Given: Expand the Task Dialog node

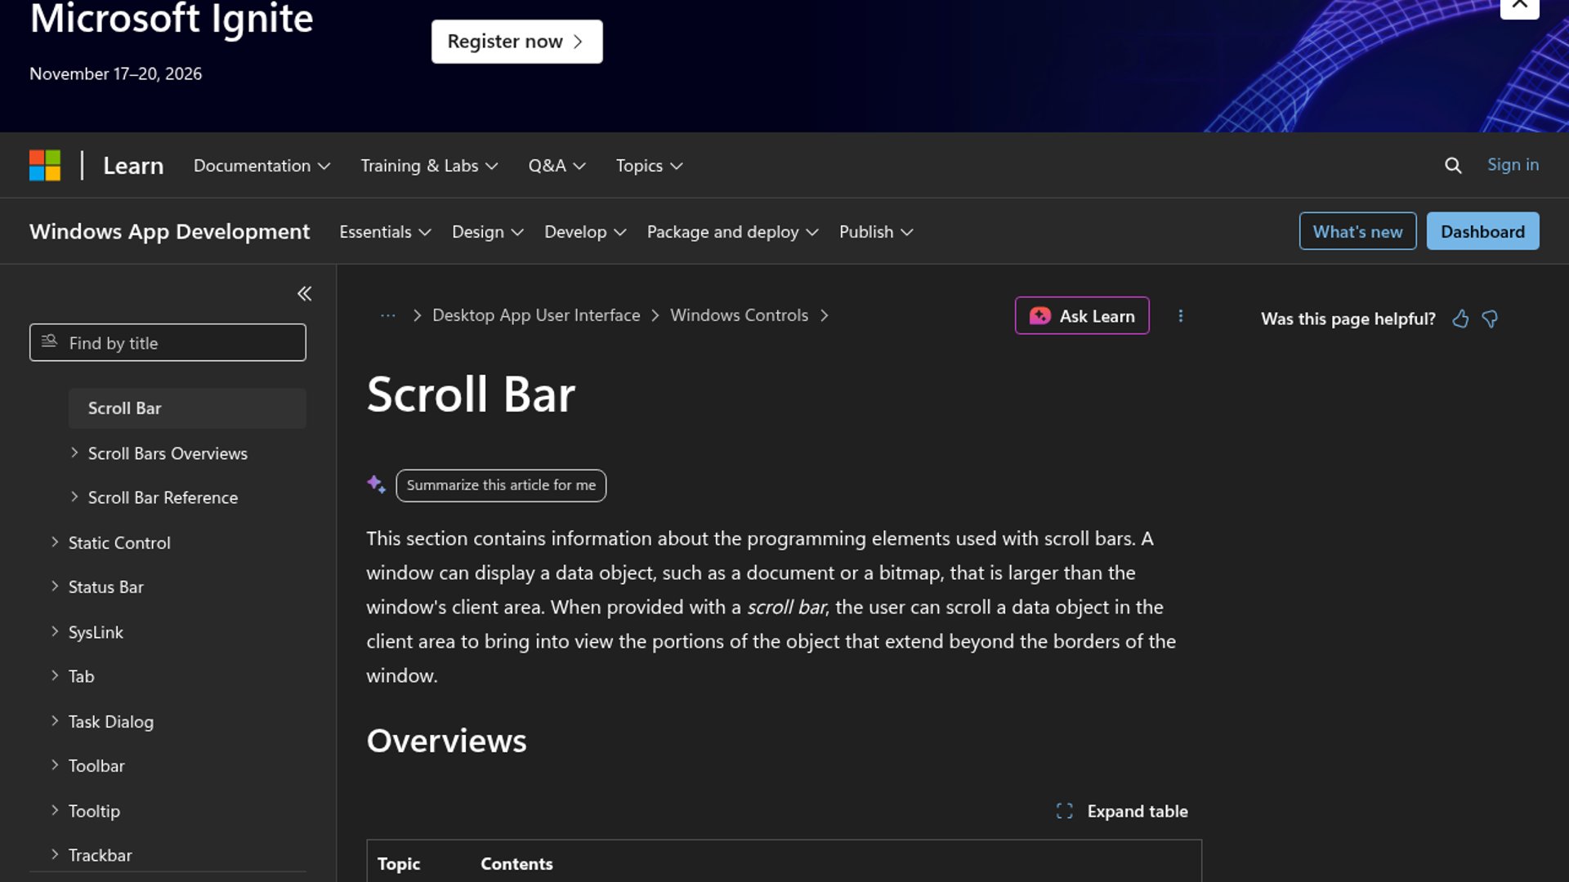Looking at the screenshot, I should tap(55, 720).
